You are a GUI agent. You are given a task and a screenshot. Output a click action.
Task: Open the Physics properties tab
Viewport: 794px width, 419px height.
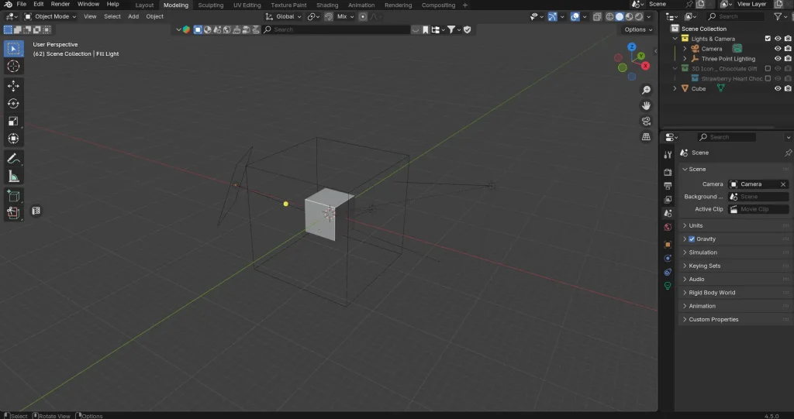coord(668,258)
